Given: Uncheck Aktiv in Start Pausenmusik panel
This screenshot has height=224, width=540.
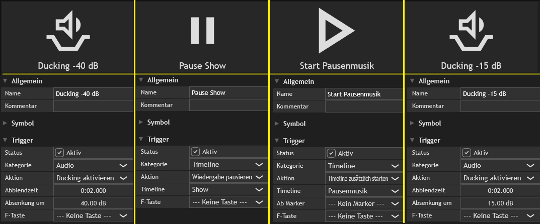Looking at the screenshot, I should (331, 153).
